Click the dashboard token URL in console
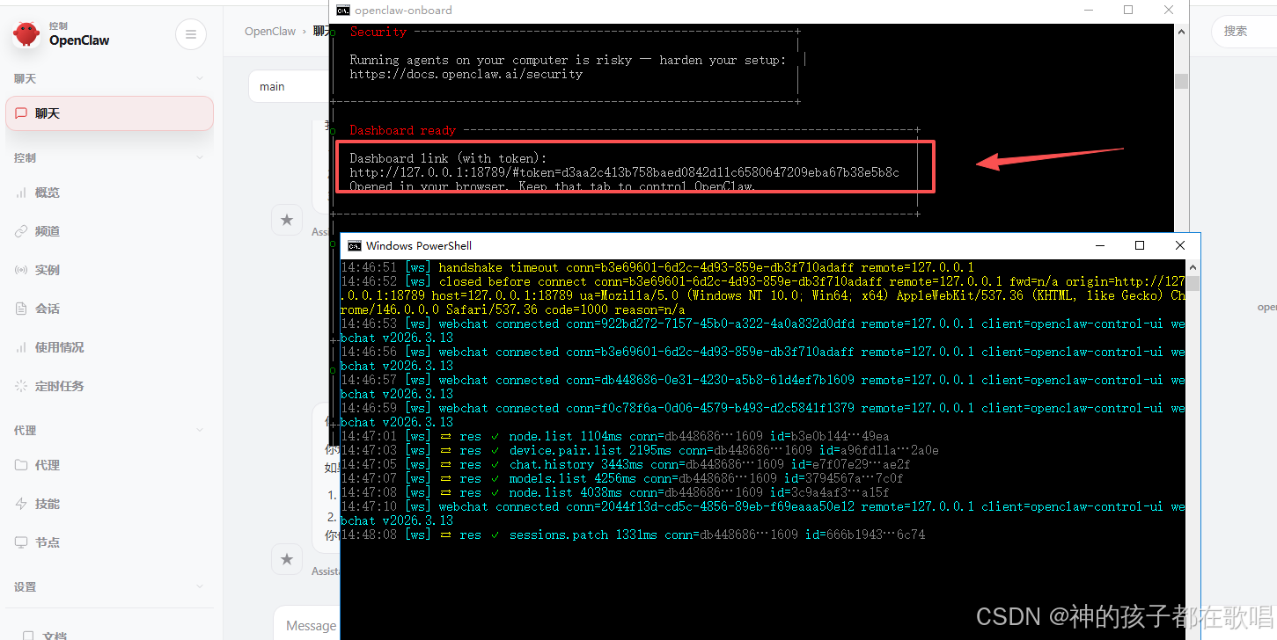Screen dimensions: 1277x640 pyautogui.click(x=624, y=172)
